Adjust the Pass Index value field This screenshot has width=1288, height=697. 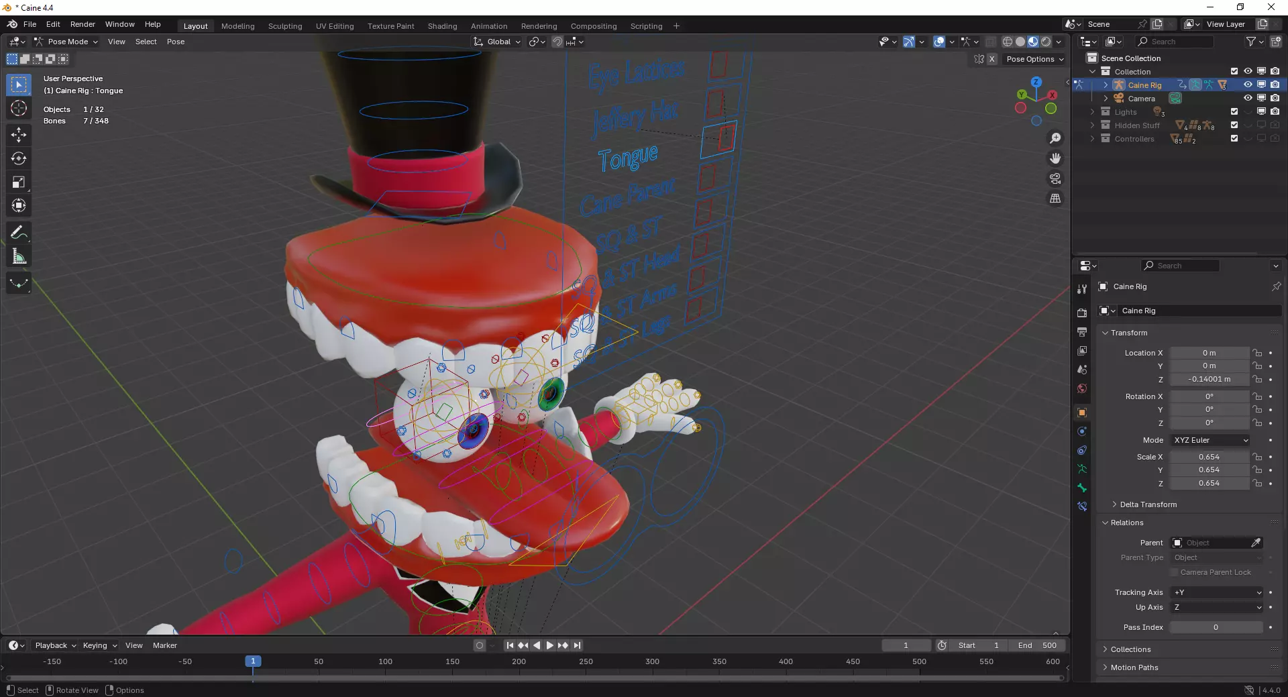(x=1216, y=627)
